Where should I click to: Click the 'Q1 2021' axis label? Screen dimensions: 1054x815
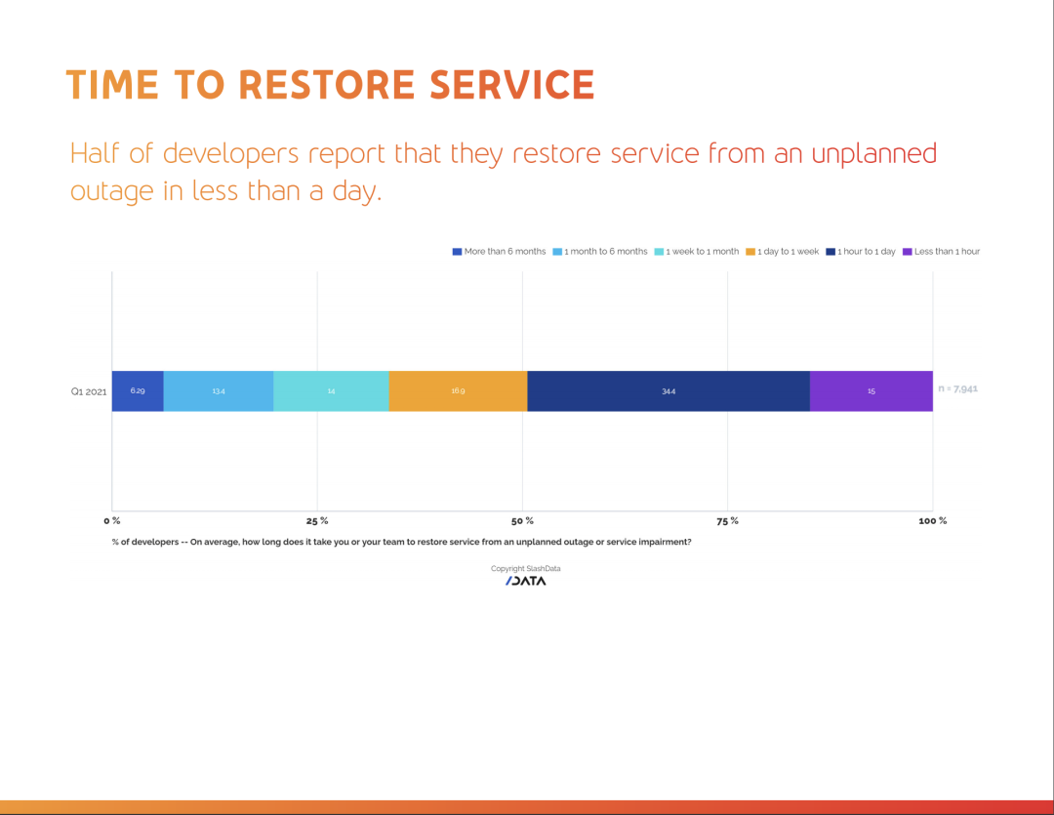coord(89,391)
